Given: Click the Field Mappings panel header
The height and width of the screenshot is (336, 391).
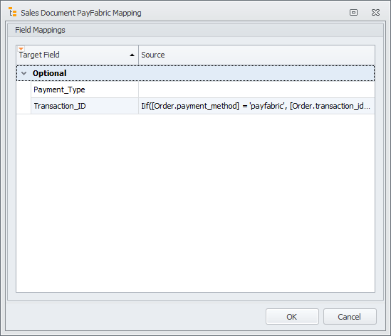Looking at the screenshot, I should tap(195, 30).
